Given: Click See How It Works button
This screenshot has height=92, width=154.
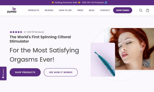Looking at the screenshot, I should click(61, 72).
